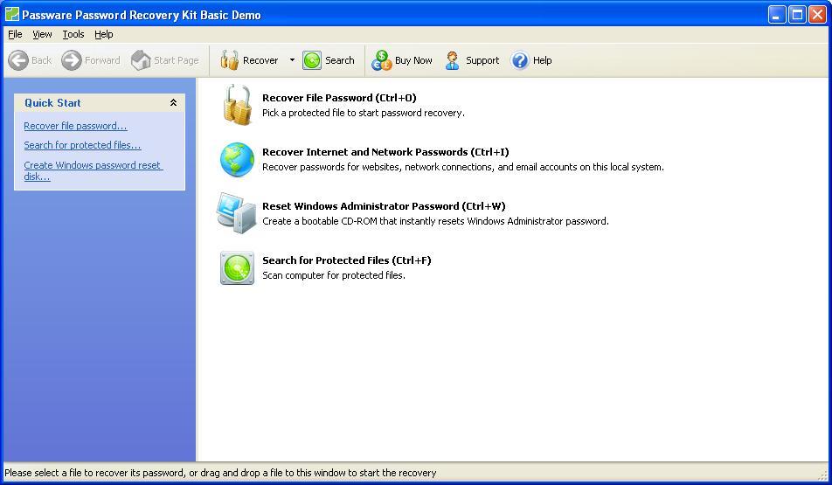
Task: Click the 'Buy Now' toolbar label
Action: pyautogui.click(x=413, y=60)
